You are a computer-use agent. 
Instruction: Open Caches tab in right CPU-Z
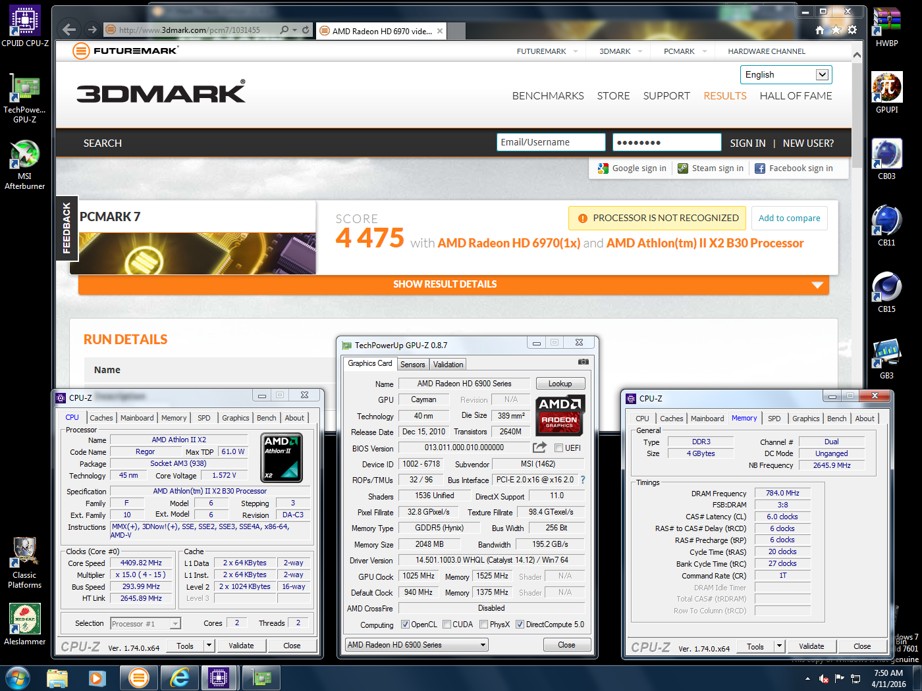coord(672,419)
